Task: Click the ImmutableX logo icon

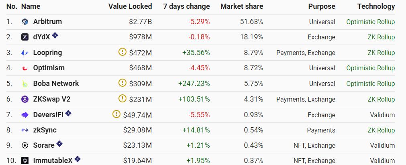Action: (25, 161)
